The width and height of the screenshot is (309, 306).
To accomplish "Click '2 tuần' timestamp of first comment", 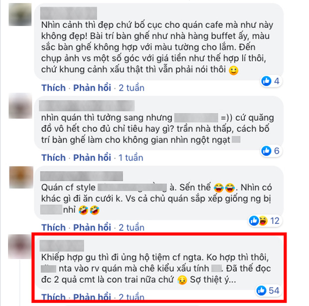I will [132, 88].
